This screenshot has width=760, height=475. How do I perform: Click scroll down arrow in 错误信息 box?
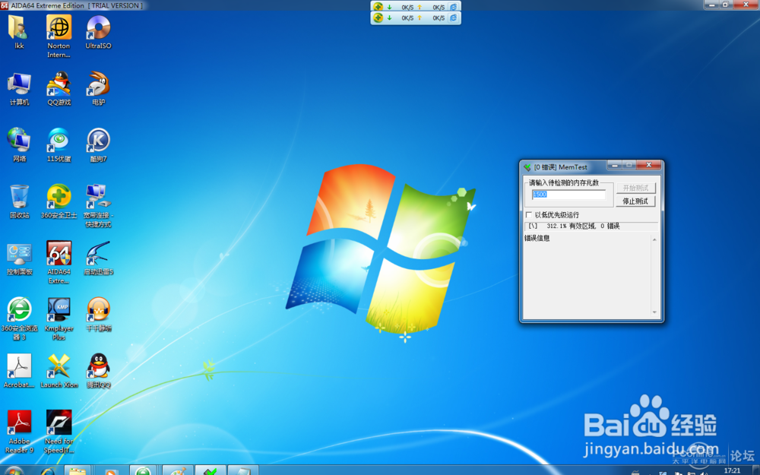pyautogui.click(x=654, y=312)
